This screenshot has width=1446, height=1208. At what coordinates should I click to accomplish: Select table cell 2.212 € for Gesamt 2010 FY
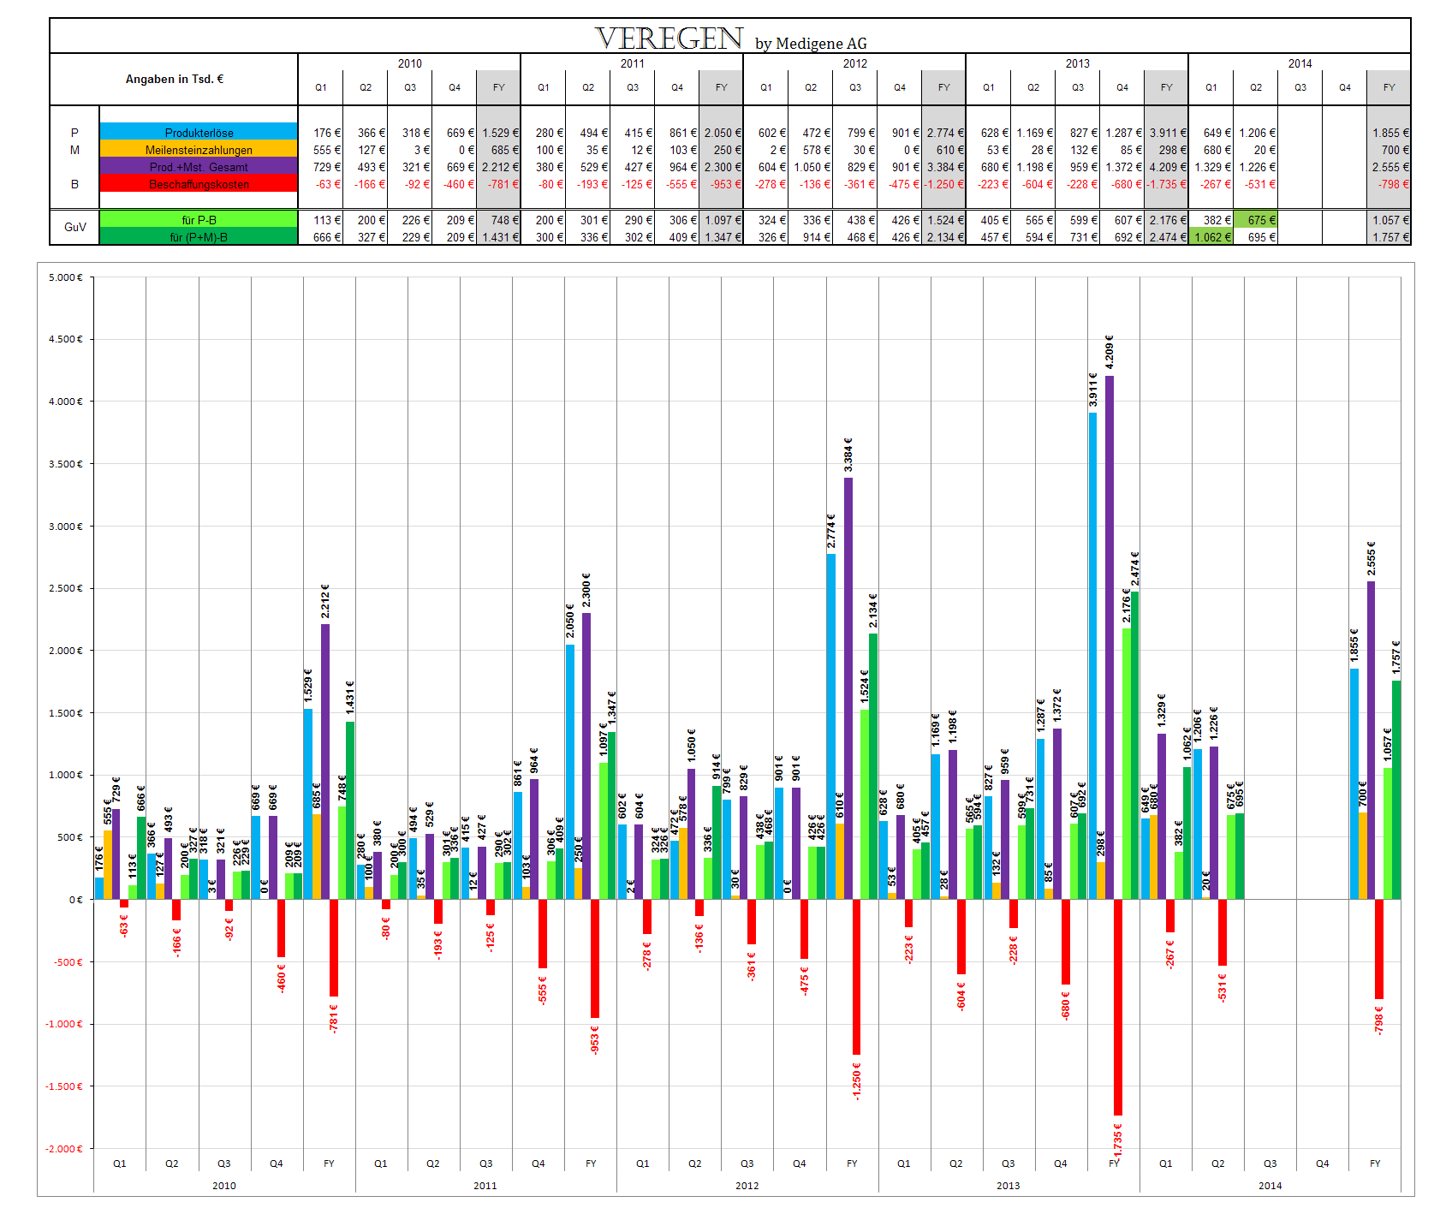click(x=499, y=167)
